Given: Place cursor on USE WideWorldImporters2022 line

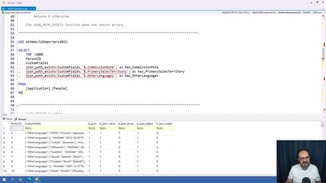Looking at the screenshot, I should (x=43, y=42).
